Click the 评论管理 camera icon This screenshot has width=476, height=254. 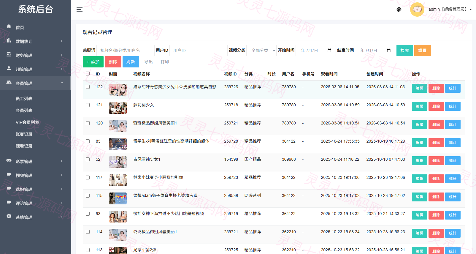9,202
